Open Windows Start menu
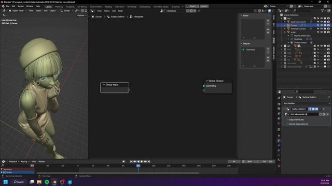Screen dimensions: 332x186 point(6,182)
